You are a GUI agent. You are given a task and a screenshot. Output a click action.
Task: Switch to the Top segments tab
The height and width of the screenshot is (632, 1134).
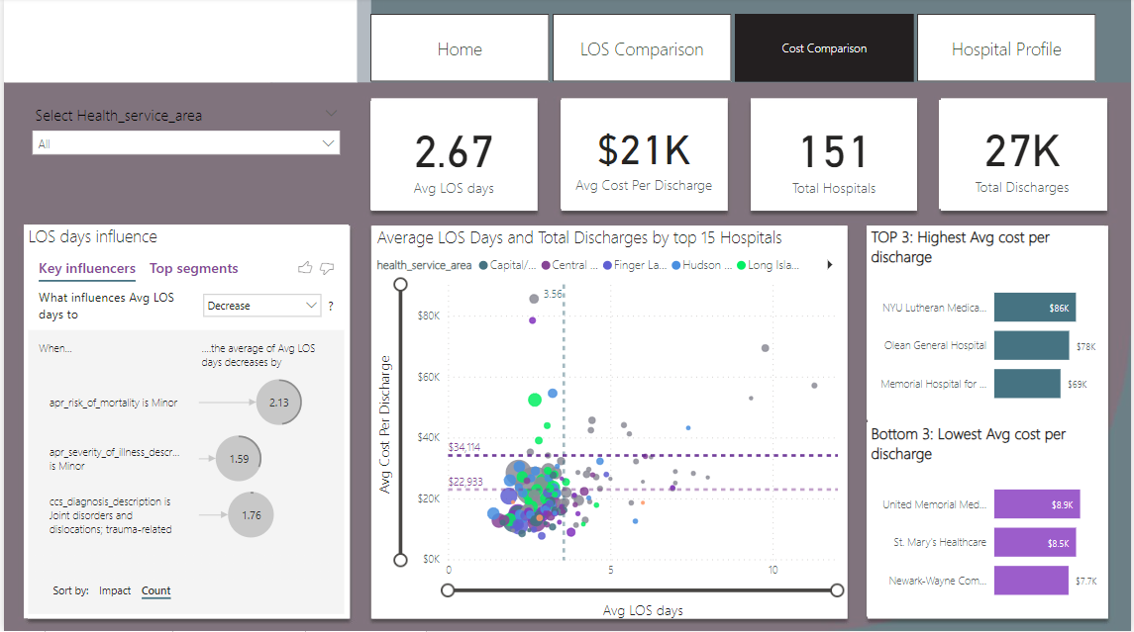(193, 268)
